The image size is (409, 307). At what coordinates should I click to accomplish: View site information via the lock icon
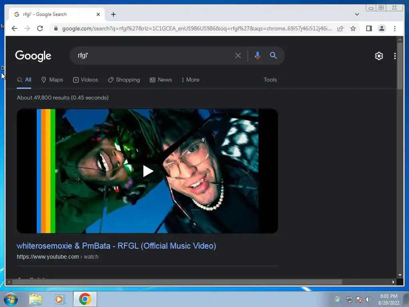(x=56, y=28)
